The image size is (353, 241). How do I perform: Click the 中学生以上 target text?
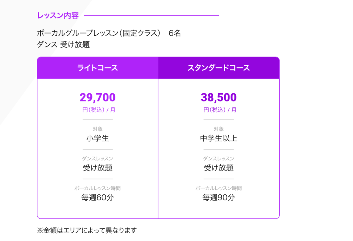coord(219,138)
